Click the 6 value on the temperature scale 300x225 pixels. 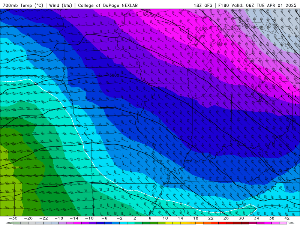(150, 218)
